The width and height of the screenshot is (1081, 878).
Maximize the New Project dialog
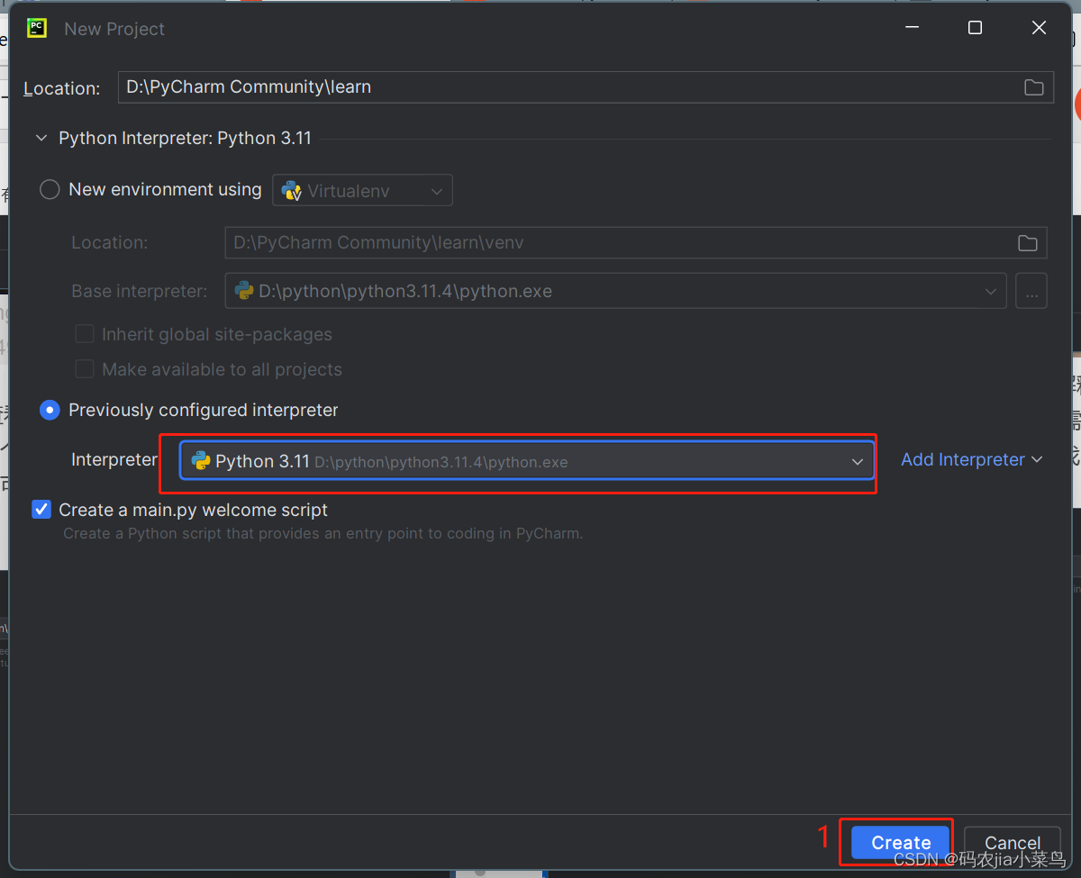975,28
